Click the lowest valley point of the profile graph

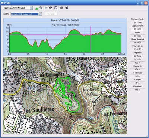tap(53, 49)
